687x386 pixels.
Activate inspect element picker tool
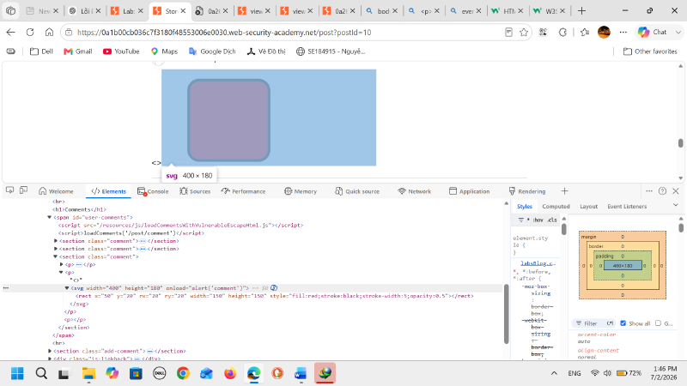pyautogui.click(x=9, y=190)
